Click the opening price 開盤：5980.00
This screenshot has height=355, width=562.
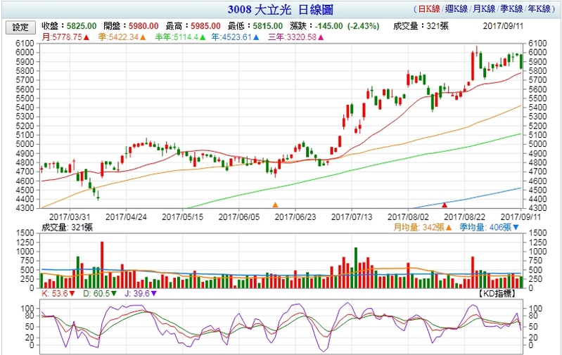(x=132, y=26)
